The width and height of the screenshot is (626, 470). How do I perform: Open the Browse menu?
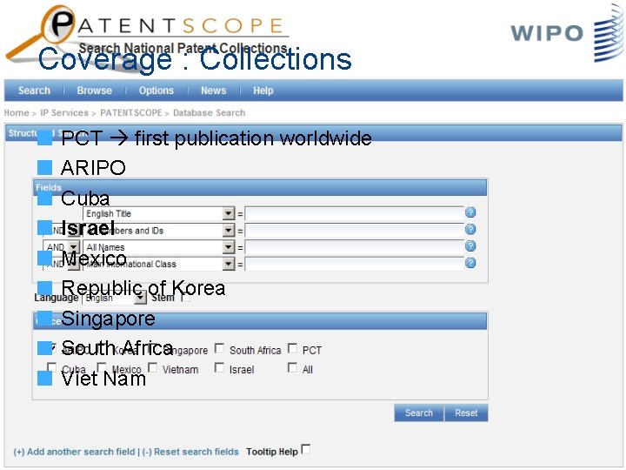pyautogui.click(x=95, y=91)
